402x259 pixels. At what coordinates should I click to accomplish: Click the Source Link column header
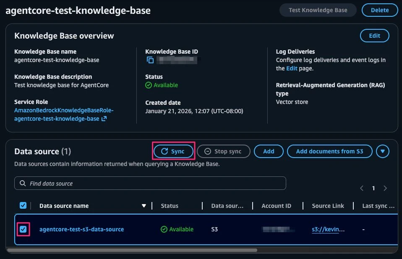click(x=328, y=206)
